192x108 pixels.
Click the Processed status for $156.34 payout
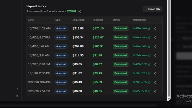click(121, 37)
